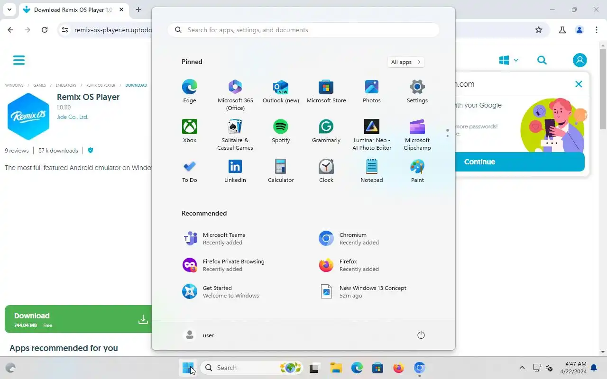Click the taskbar Search box
The height and width of the screenshot is (379, 607).
pyautogui.click(x=251, y=368)
